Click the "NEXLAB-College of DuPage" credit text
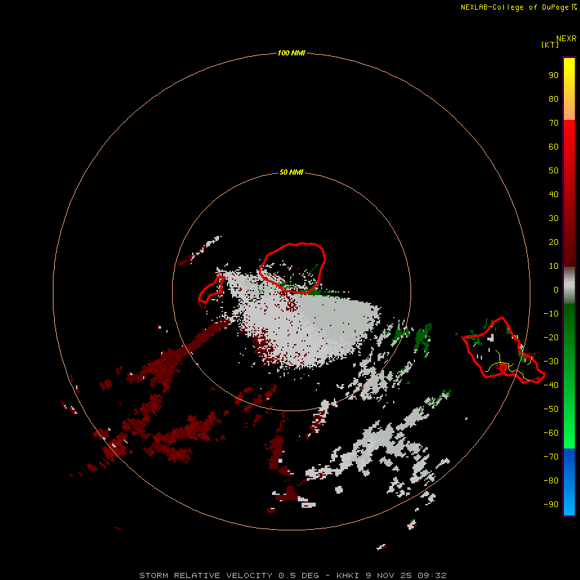Viewport: 580px width, 580px height. [x=516, y=7]
